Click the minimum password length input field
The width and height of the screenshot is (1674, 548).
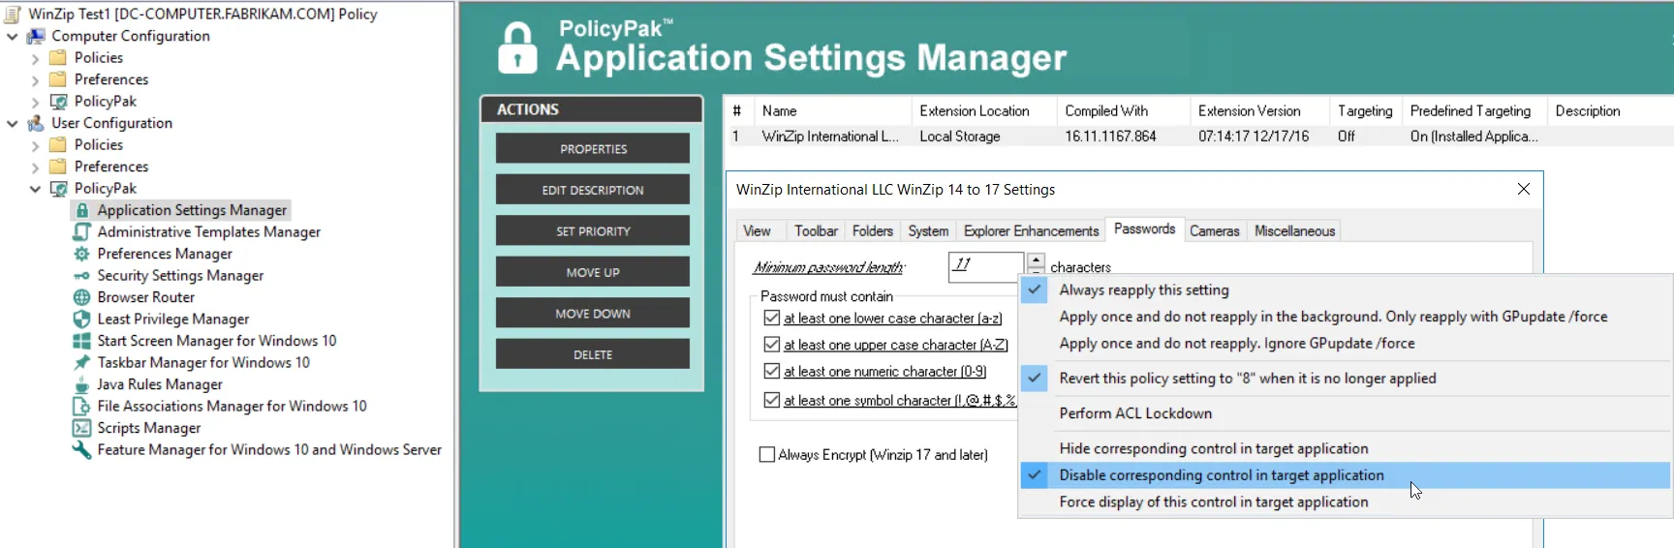(985, 266)
